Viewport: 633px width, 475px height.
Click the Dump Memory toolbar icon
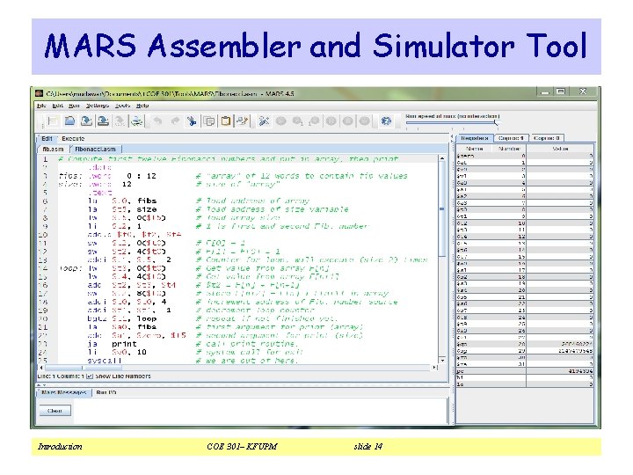click(x=120, y=121)
